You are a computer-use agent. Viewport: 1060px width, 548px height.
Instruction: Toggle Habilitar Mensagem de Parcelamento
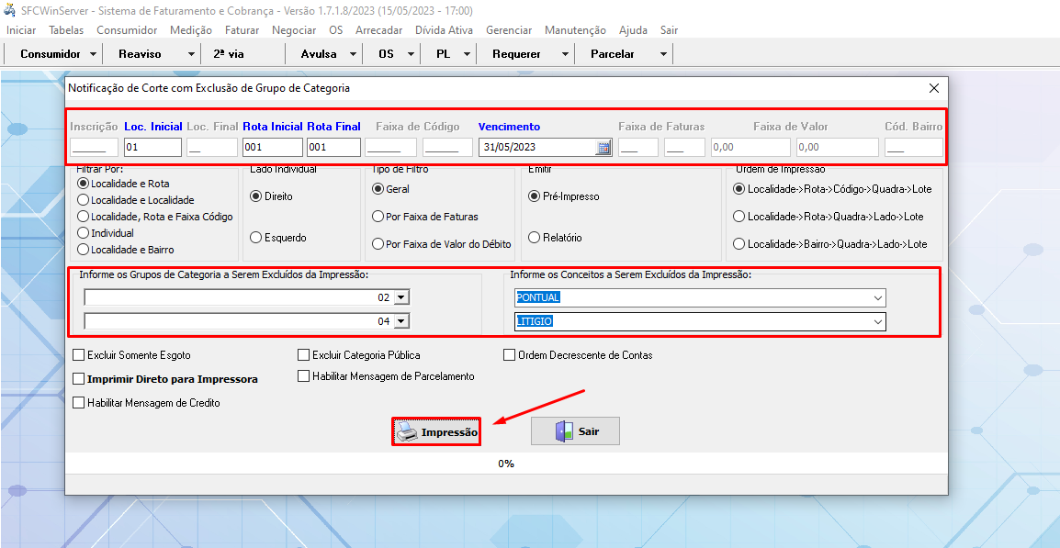coord(304,376)
